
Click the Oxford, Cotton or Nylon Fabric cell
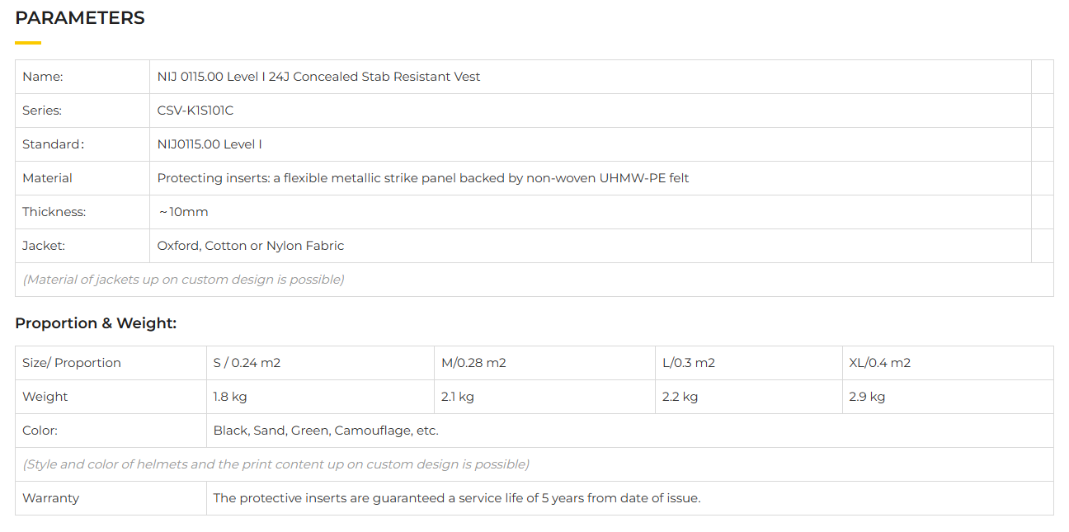click(x=251, y=246)
